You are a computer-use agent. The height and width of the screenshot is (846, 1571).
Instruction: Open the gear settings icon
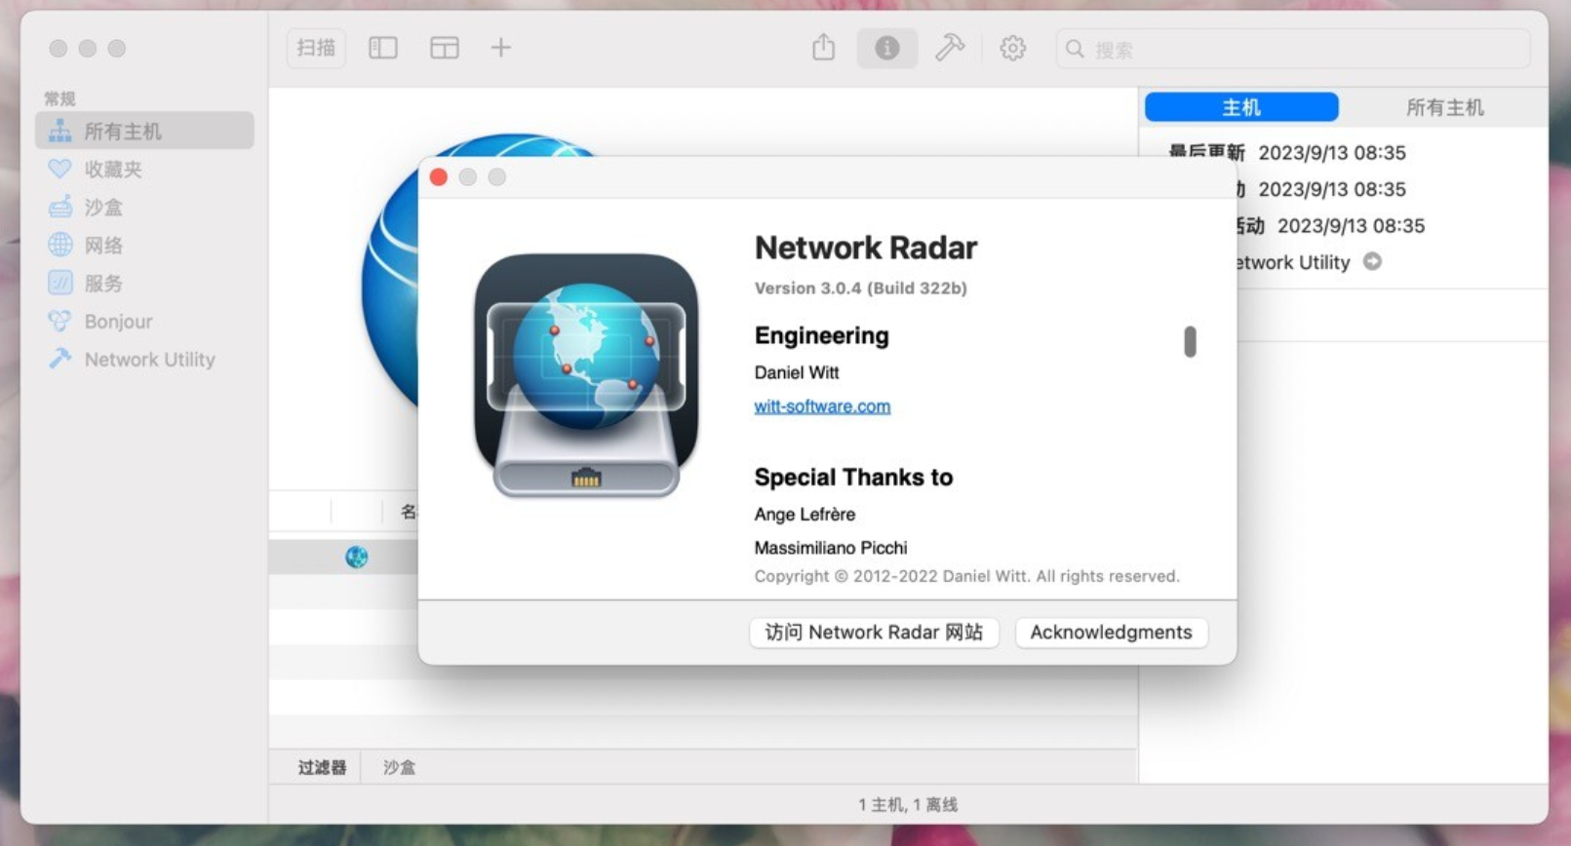click(1012, 48)
